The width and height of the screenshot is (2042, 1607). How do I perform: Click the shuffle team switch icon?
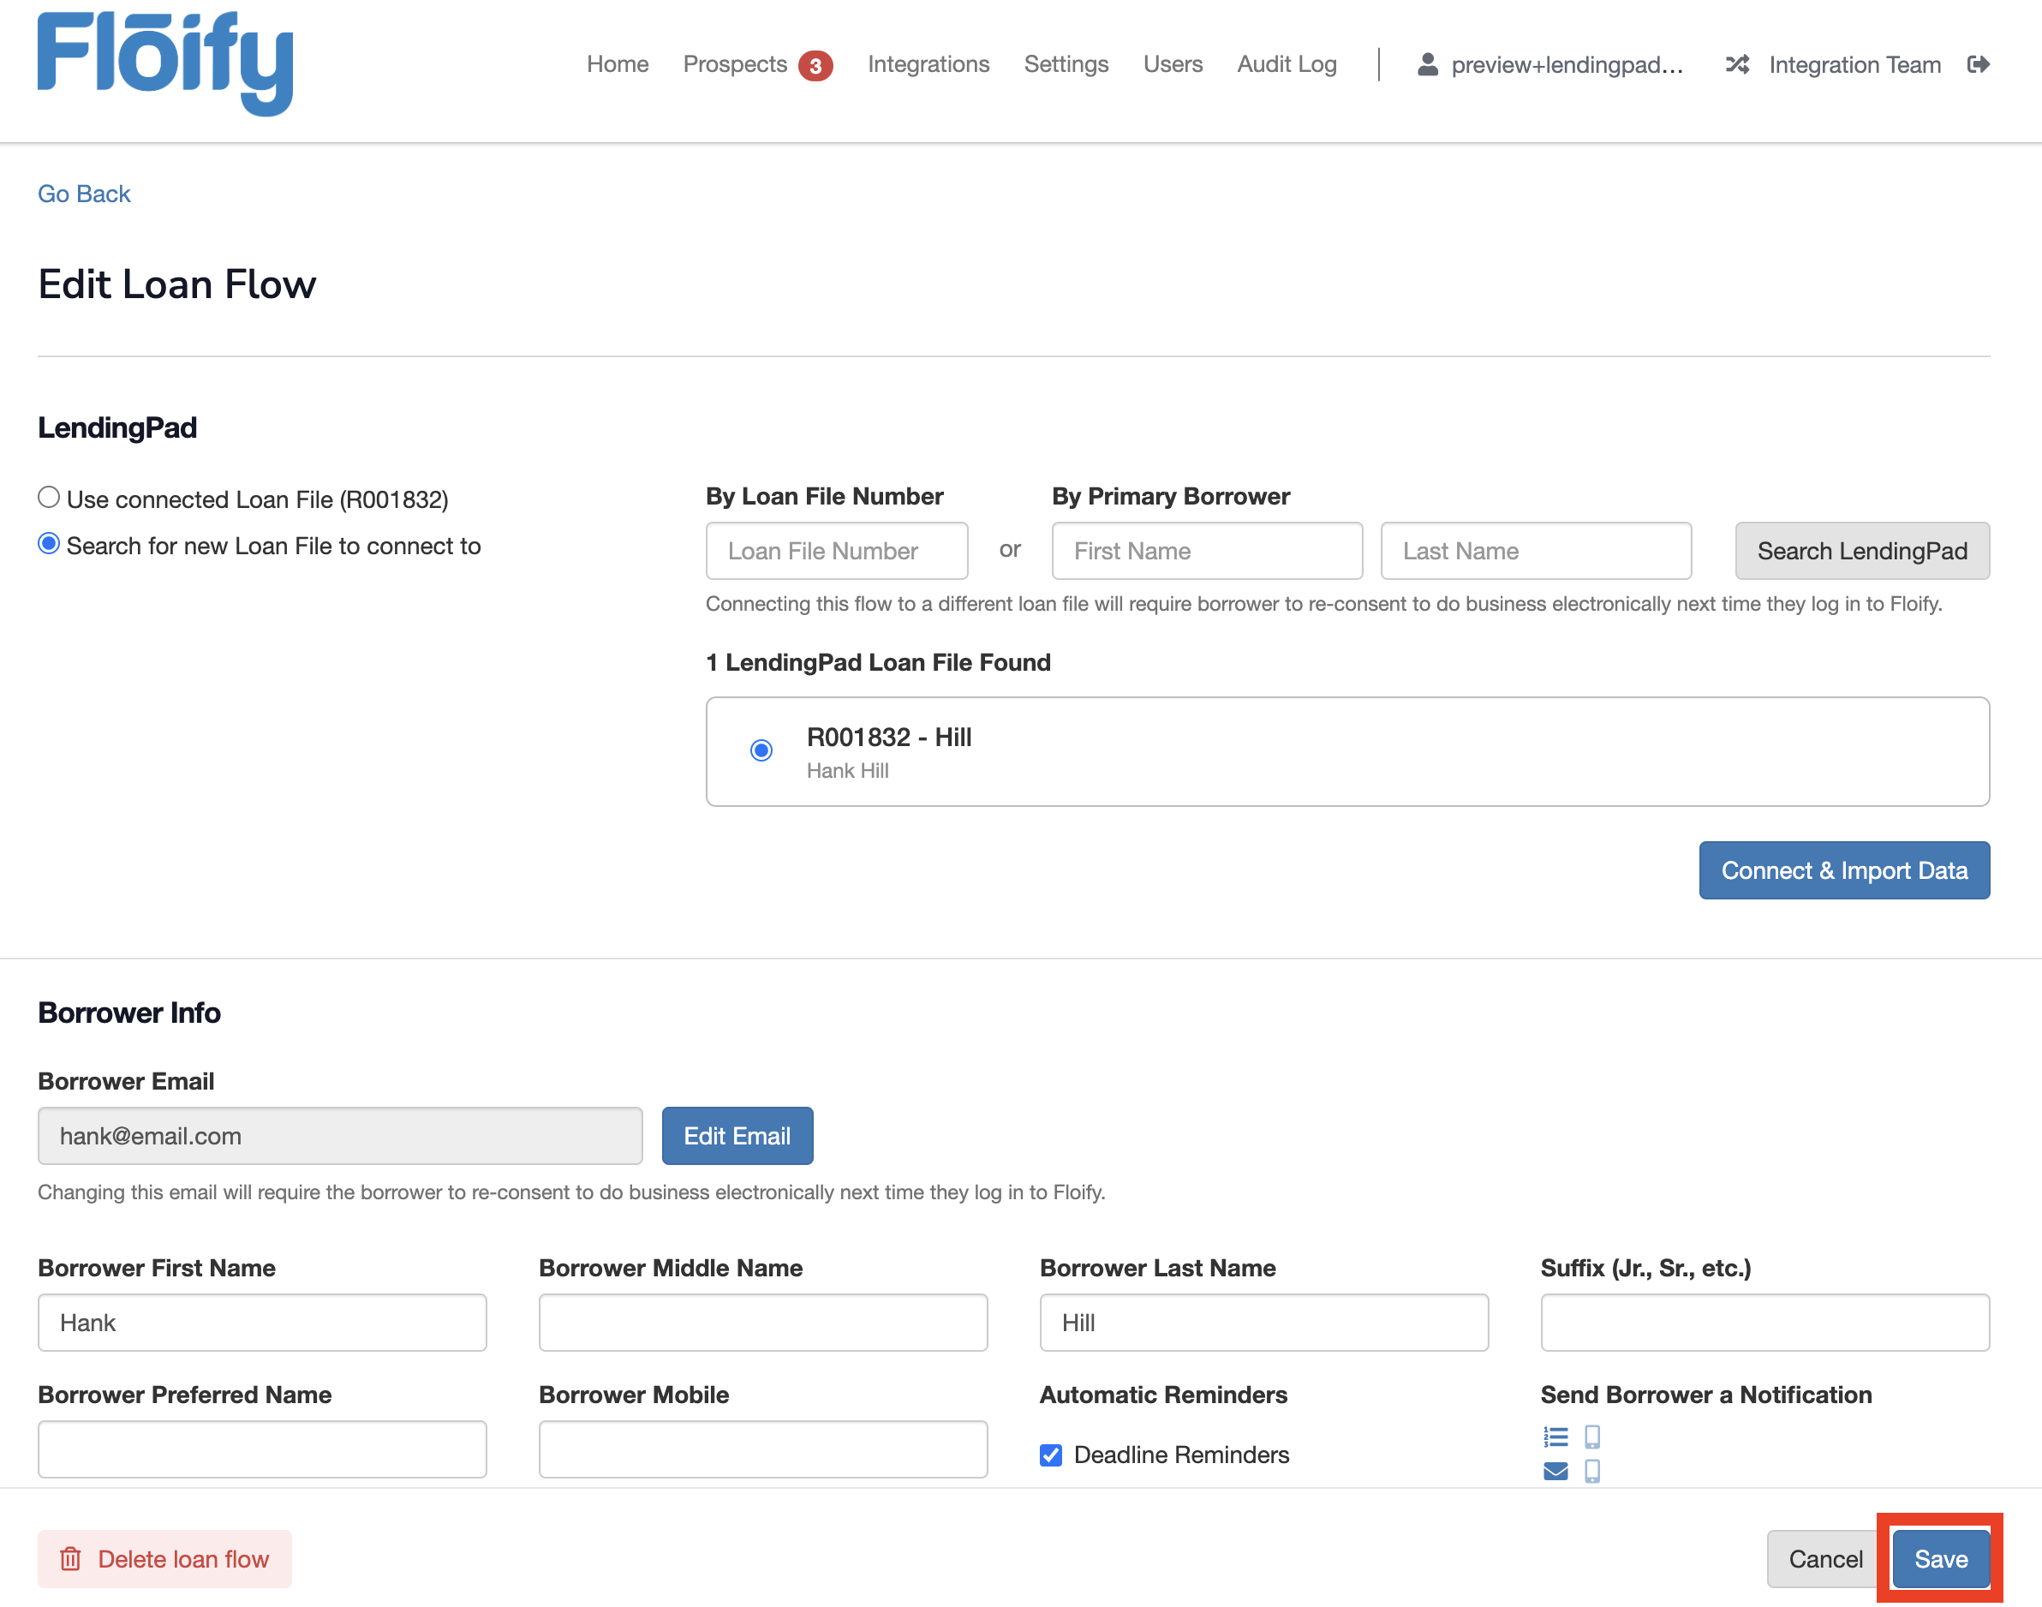pyautogui.click(x=1736, y=64)
